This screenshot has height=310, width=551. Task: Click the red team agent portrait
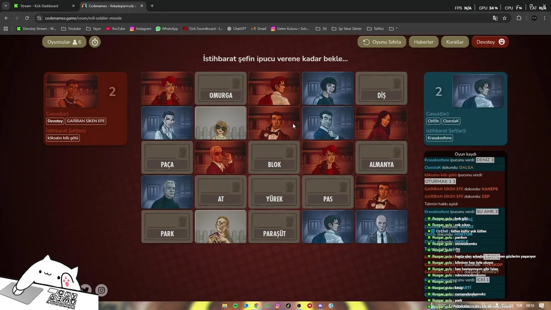pos(72,91)
